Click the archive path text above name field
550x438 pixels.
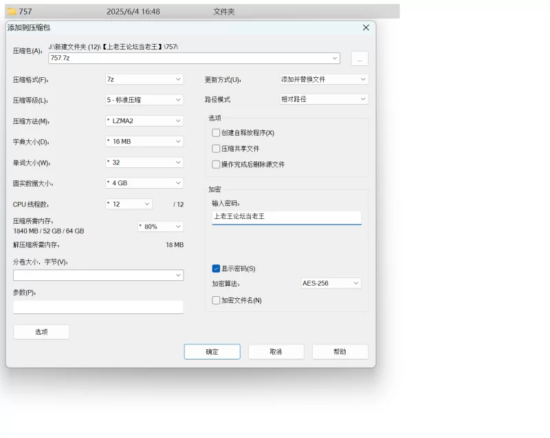[x=113, y=47]
